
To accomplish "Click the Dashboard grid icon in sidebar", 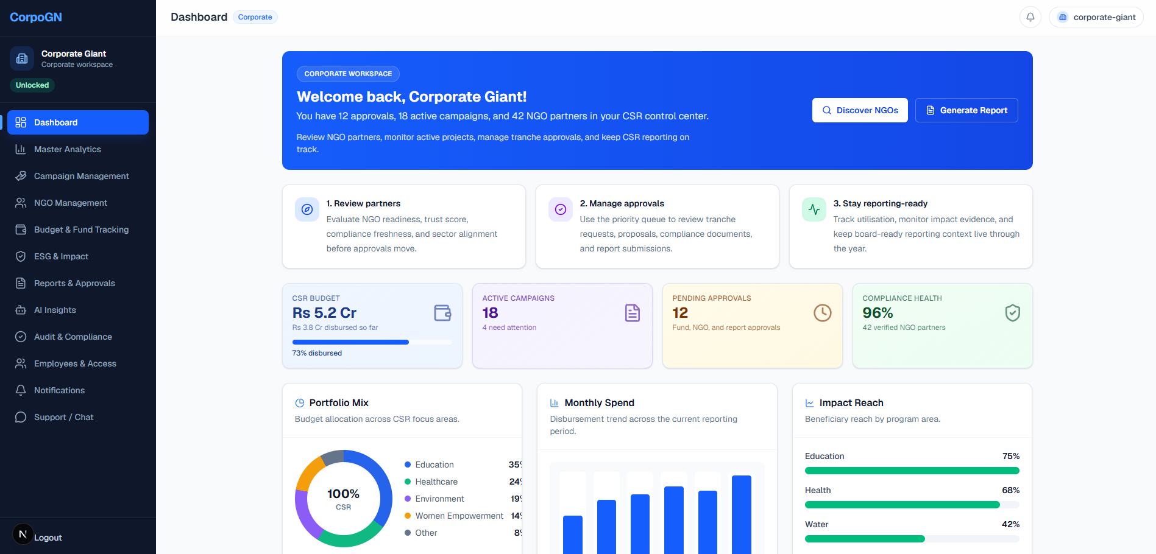I will click(21, 122).
